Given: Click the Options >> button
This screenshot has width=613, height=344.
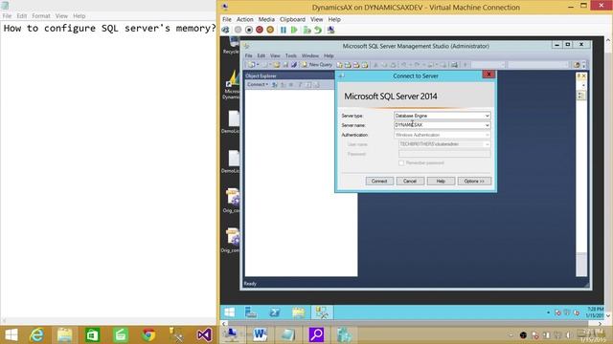Looking at the screenshot, I should click(474, 181).
